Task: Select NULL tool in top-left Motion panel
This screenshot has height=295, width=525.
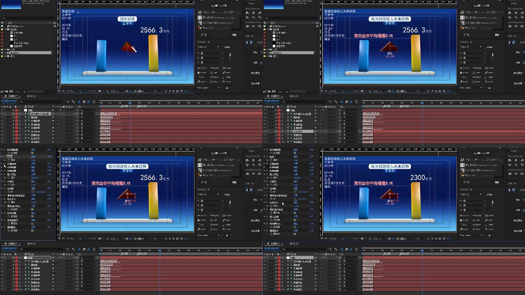Action: 201,77
